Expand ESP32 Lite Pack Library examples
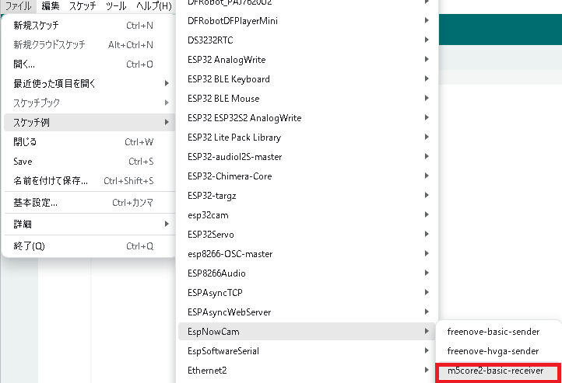The width and height of the screenshot is (562, 383). 308,138
